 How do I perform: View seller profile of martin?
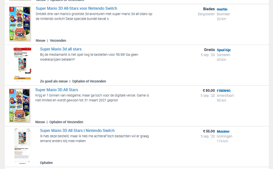[222, 9]
